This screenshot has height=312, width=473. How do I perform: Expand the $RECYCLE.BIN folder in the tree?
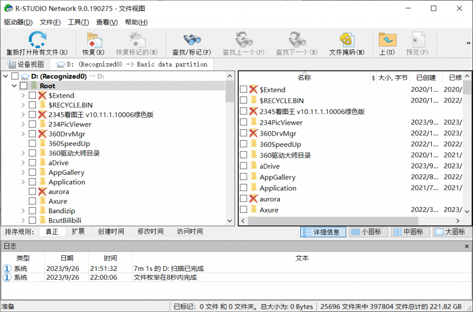23,105
